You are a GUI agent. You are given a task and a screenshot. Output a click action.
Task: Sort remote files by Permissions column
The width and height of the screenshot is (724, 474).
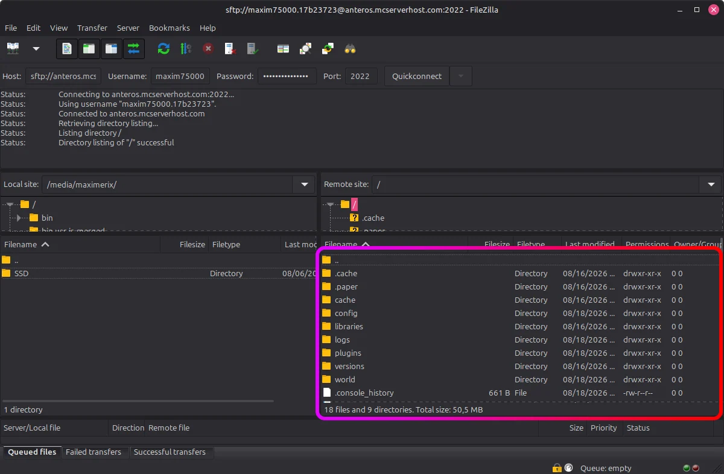point(646,244)
